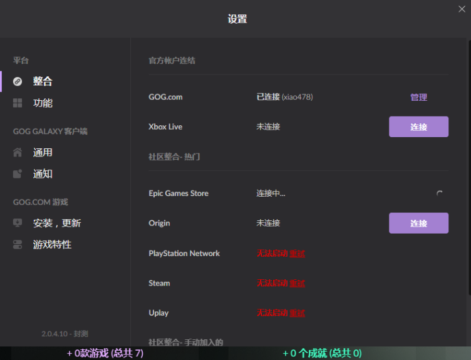Click the GOG.com platform label
This screenshot has height=360, width=471.
(x=165, y=97)
